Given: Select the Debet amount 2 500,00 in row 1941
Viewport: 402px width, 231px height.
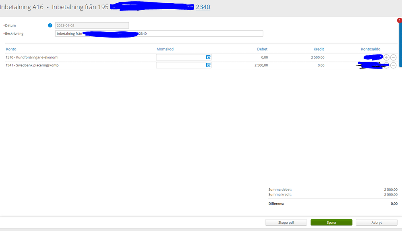Looking at the screenshot, I should pyautogui.click(x=261, y=65).
